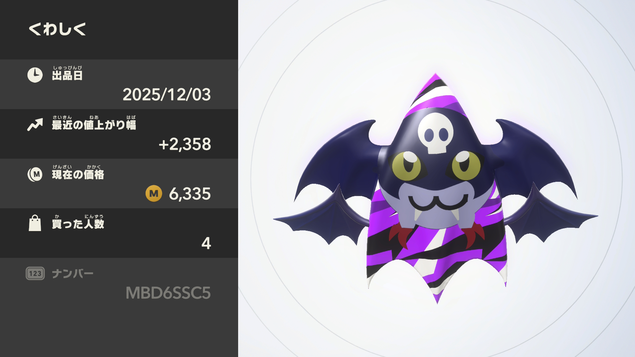Click the 123 number icon
Screen dimensions: 635x357
click(x=35, y=273)
